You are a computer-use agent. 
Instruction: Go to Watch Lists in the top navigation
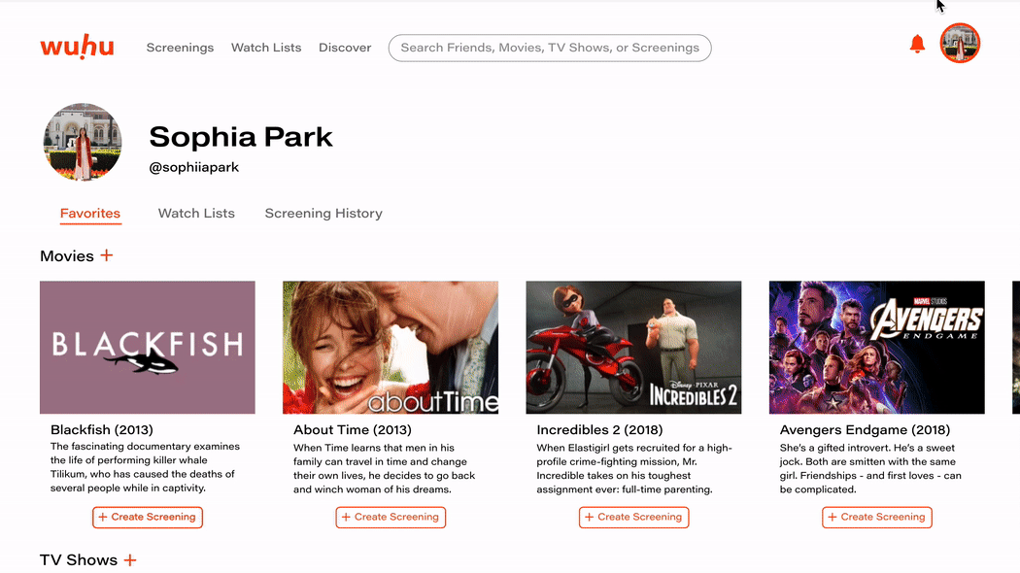click(x=266, y=48)
